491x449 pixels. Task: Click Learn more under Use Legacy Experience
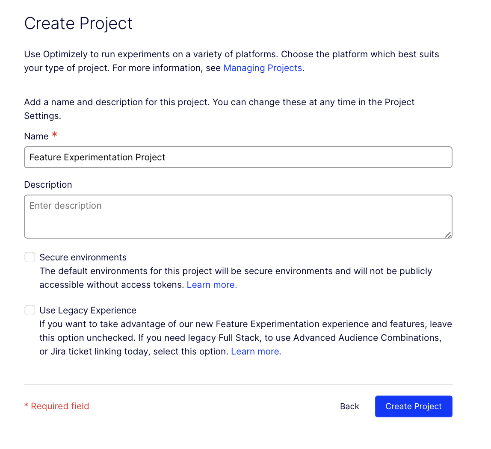click(255, 351)
